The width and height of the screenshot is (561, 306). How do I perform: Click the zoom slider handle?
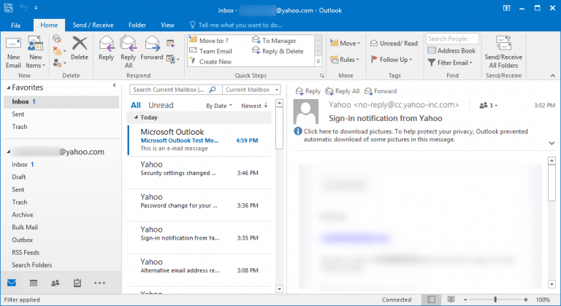pos(495,299)
